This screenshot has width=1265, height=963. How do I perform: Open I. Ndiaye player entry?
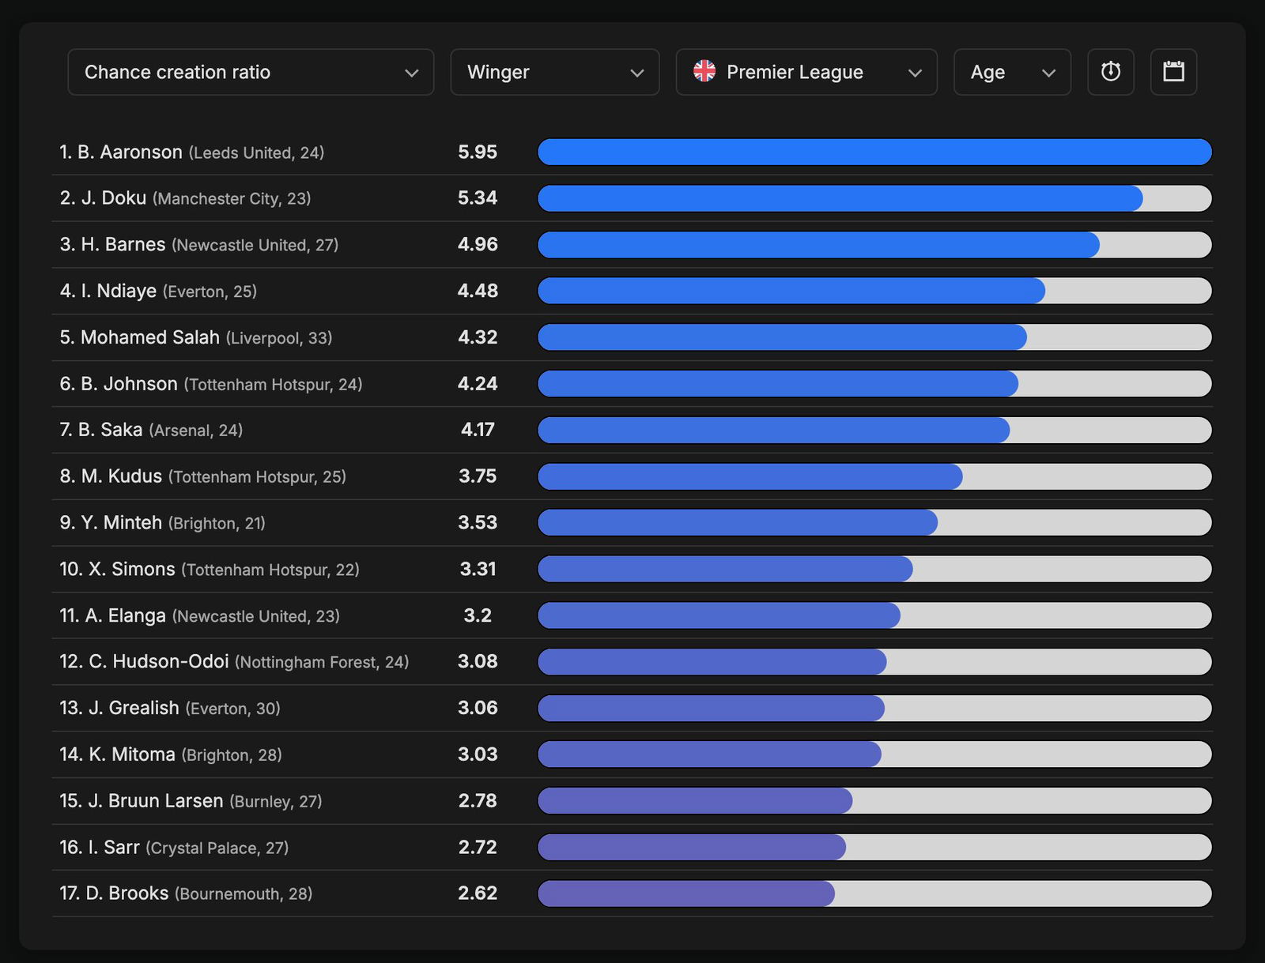[119, 291]
